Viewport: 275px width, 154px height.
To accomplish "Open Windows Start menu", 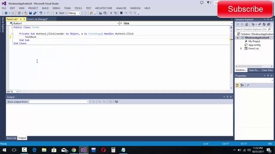I will click(x=4, y=150).
